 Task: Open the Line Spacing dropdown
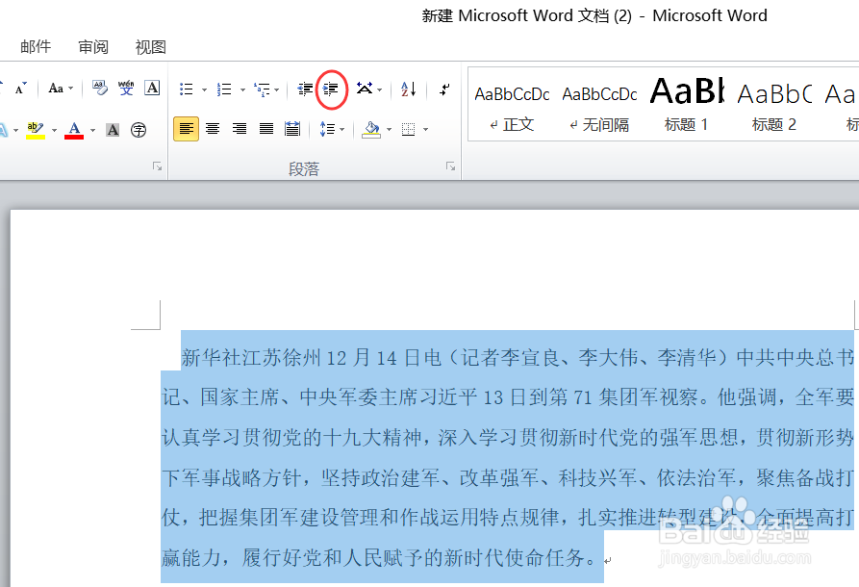[x=328, y=129]
